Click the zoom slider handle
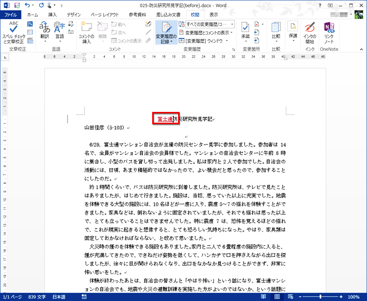Screen dimensions: 367x301 pyautogui.click(x=321, y=297)
